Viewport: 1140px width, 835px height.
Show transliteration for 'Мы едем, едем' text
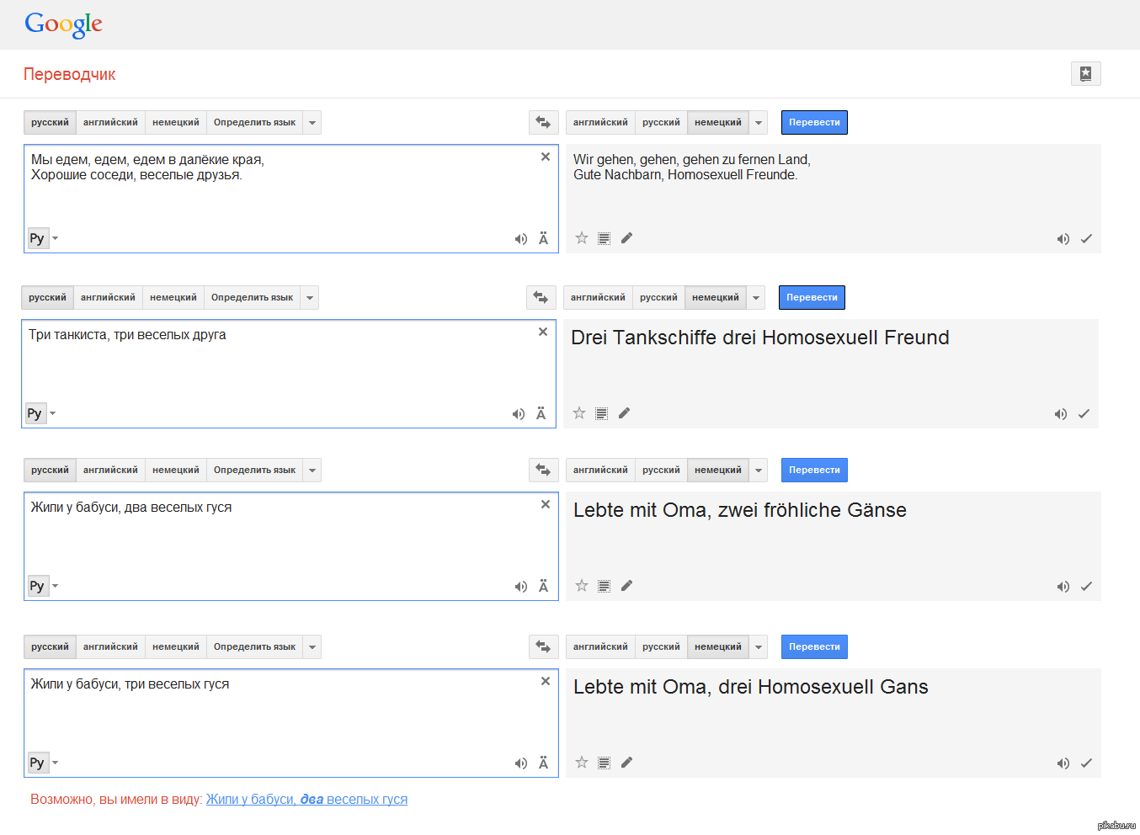[544, 238]
